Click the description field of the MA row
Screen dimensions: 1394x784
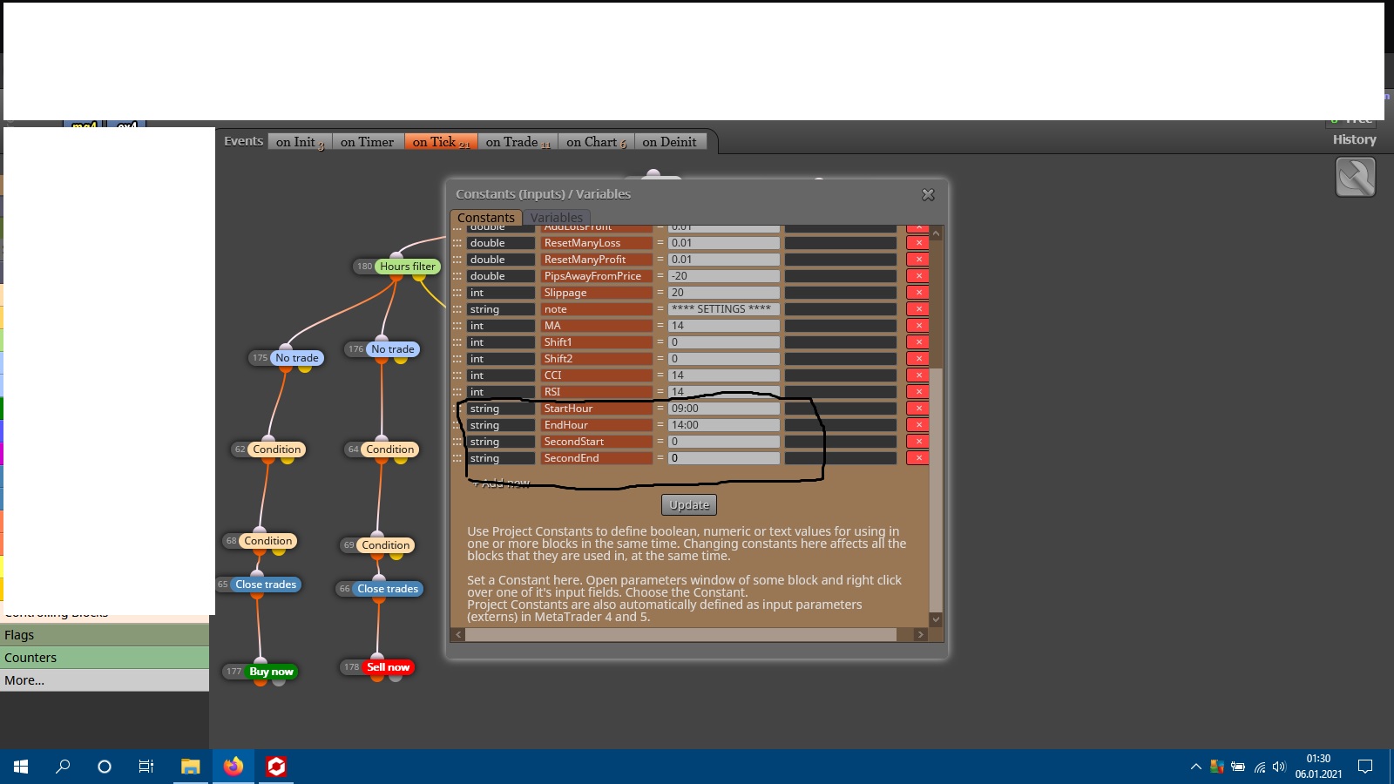click(841, 326)
